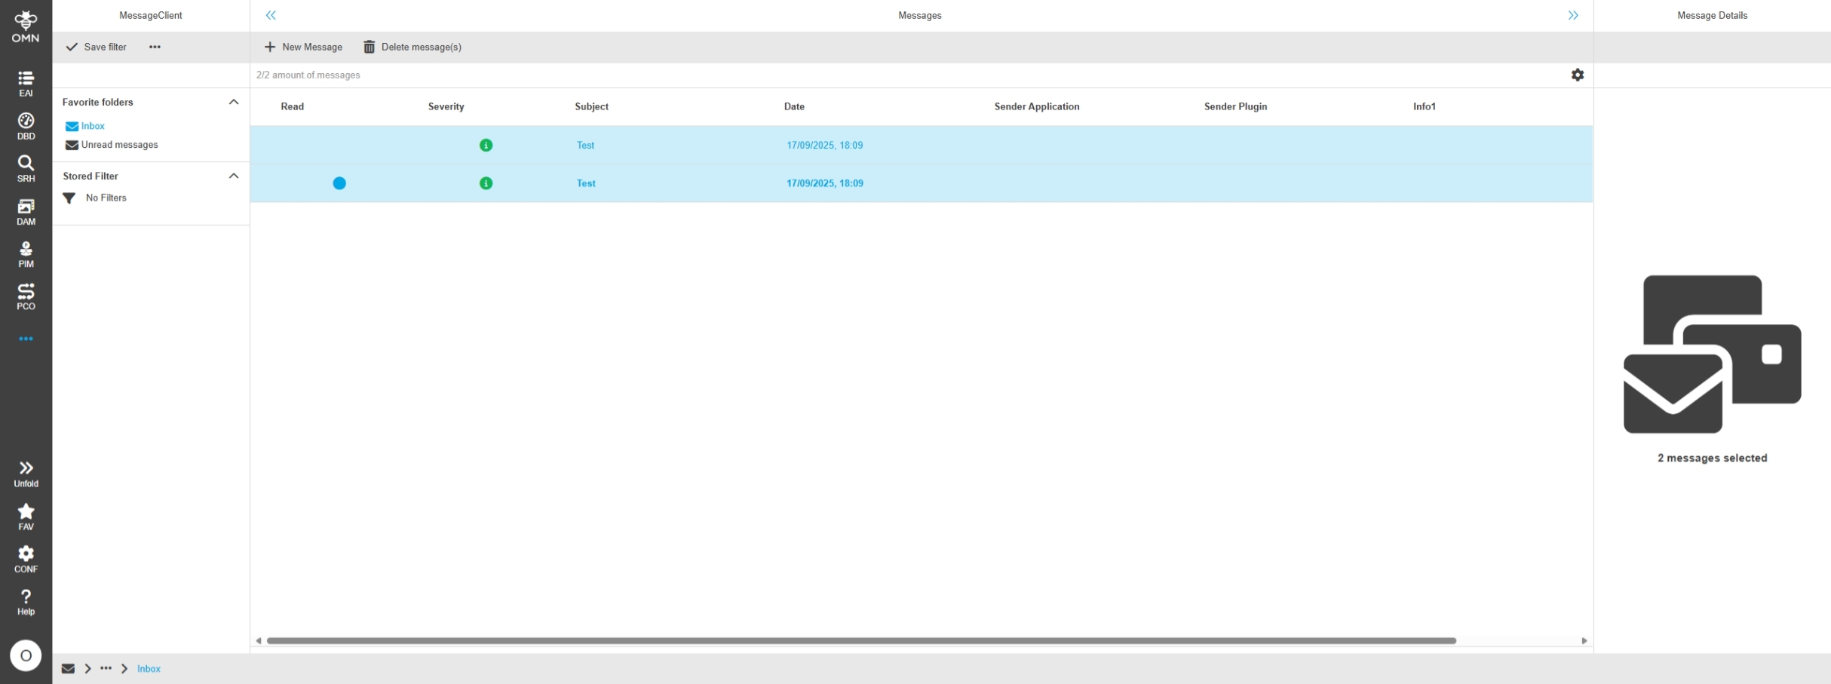This screenshot has height=684, width=1831.
Task: Open the EAI module in sidebar
Action: (x=26, y=83)
